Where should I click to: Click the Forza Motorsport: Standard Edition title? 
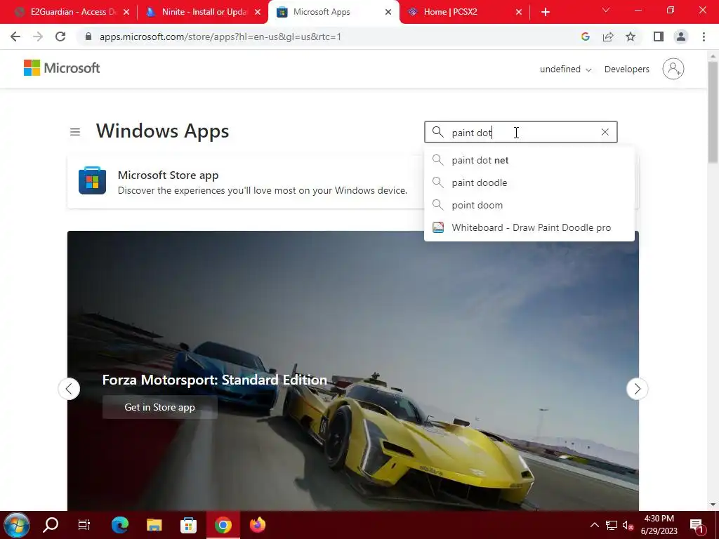click(x=215, y=380)
